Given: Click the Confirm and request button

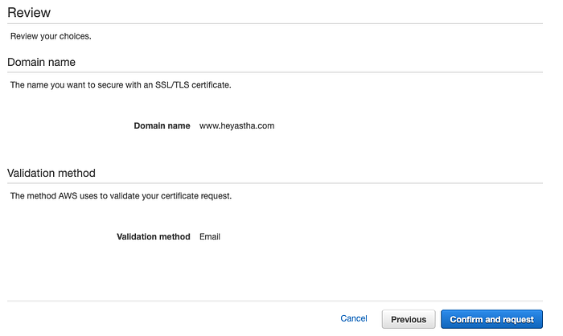Looking at the screenshot, I should click(x=491, y=319).
